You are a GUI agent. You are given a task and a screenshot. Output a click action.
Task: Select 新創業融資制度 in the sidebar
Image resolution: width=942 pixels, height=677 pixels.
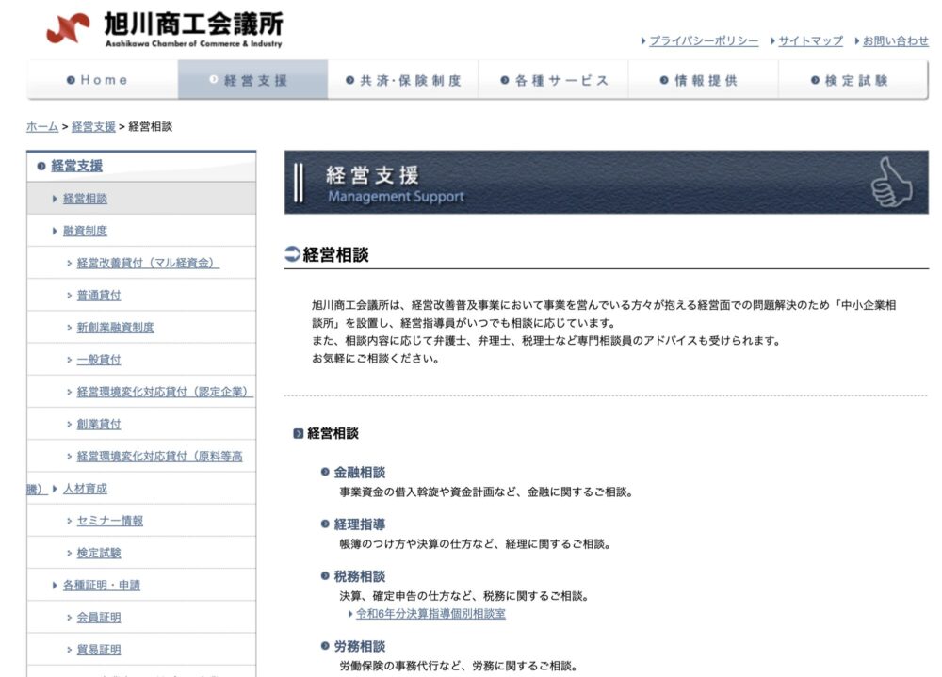115,328
